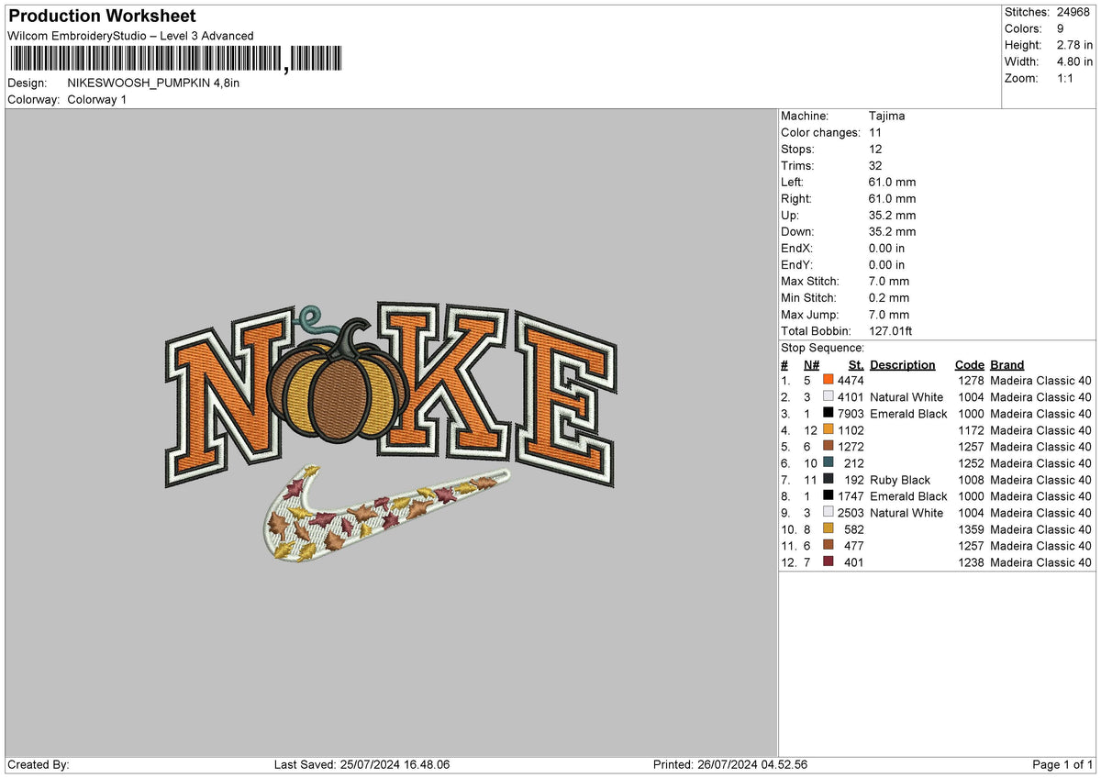Screen dimensions: 1101x778
Task: Click the white swatch beside 2503 stitches
Action: 829,513
